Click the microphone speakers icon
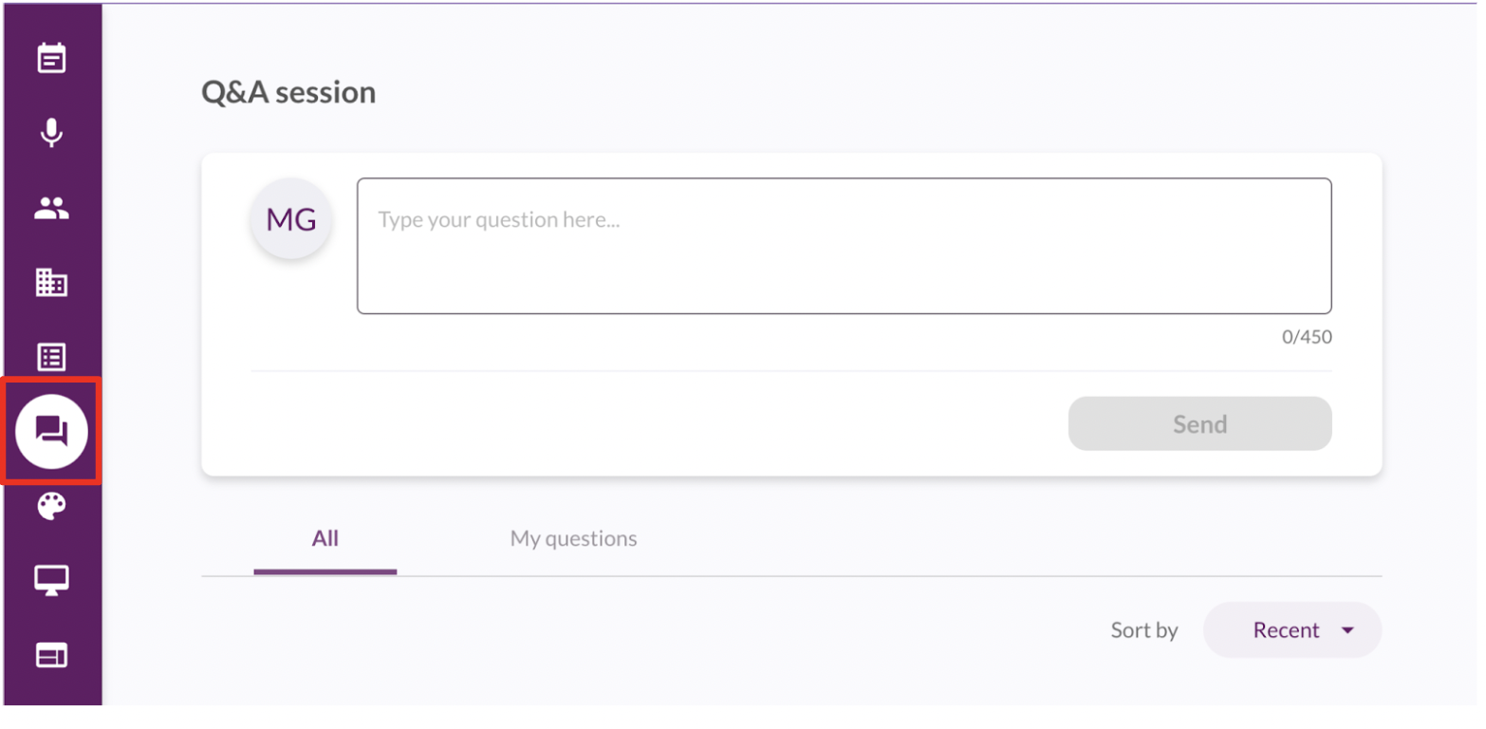The image size is (1486, 729). (51, 133)
